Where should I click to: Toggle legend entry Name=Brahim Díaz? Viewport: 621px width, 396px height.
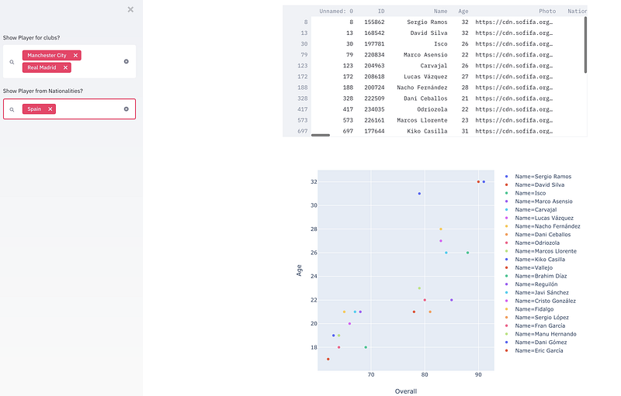[x=540, y=276]
